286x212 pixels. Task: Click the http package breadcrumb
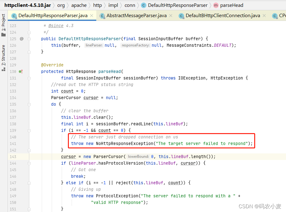[98, 5]
